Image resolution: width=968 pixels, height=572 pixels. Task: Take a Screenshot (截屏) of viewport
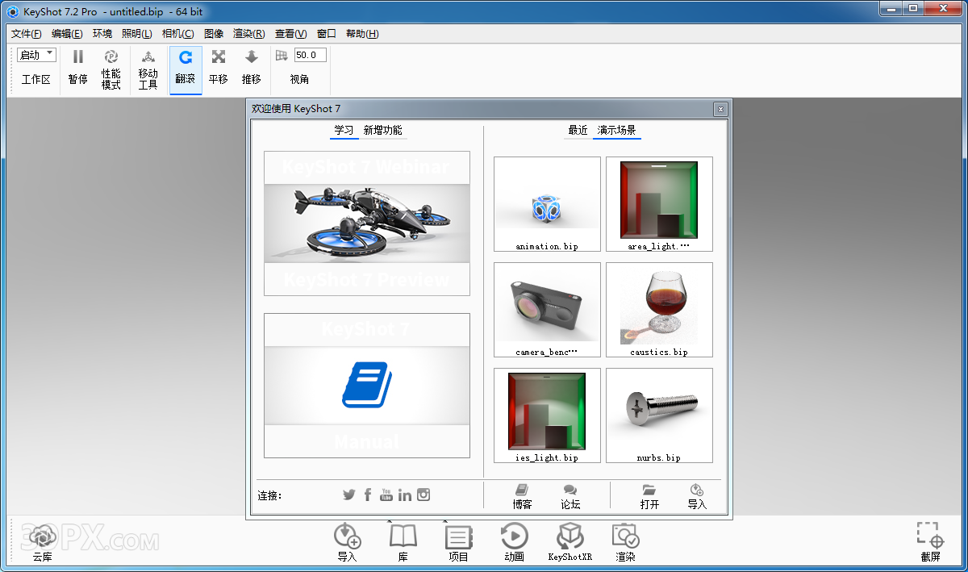(929, 537)
